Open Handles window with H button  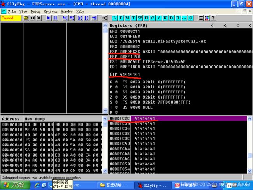click(x=146, y=18)
